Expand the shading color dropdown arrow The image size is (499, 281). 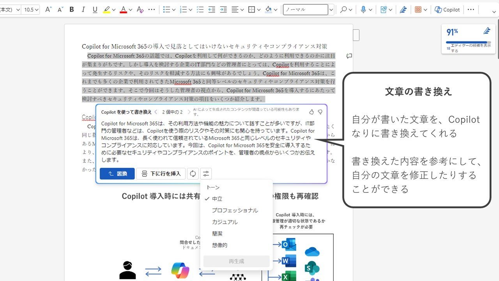[x=276, y=9]
